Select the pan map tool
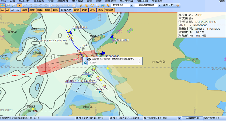The width and height of the screenshot is (226, 121). click(x=3, y=5)
